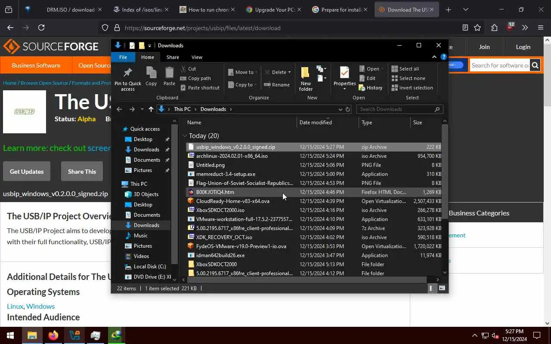Open the Properties dropdown arrow
Viewport: 551px width, 344px height.
tap(344, 89)
